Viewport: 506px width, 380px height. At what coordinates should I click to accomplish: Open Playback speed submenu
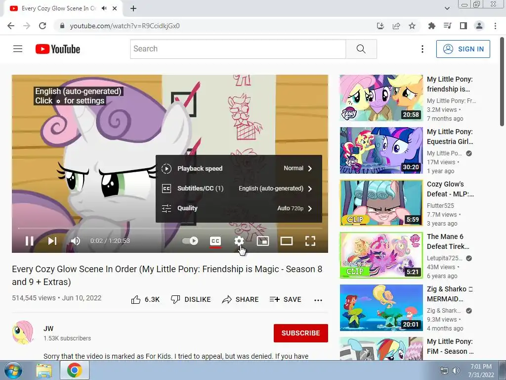(x=239, y=168)
